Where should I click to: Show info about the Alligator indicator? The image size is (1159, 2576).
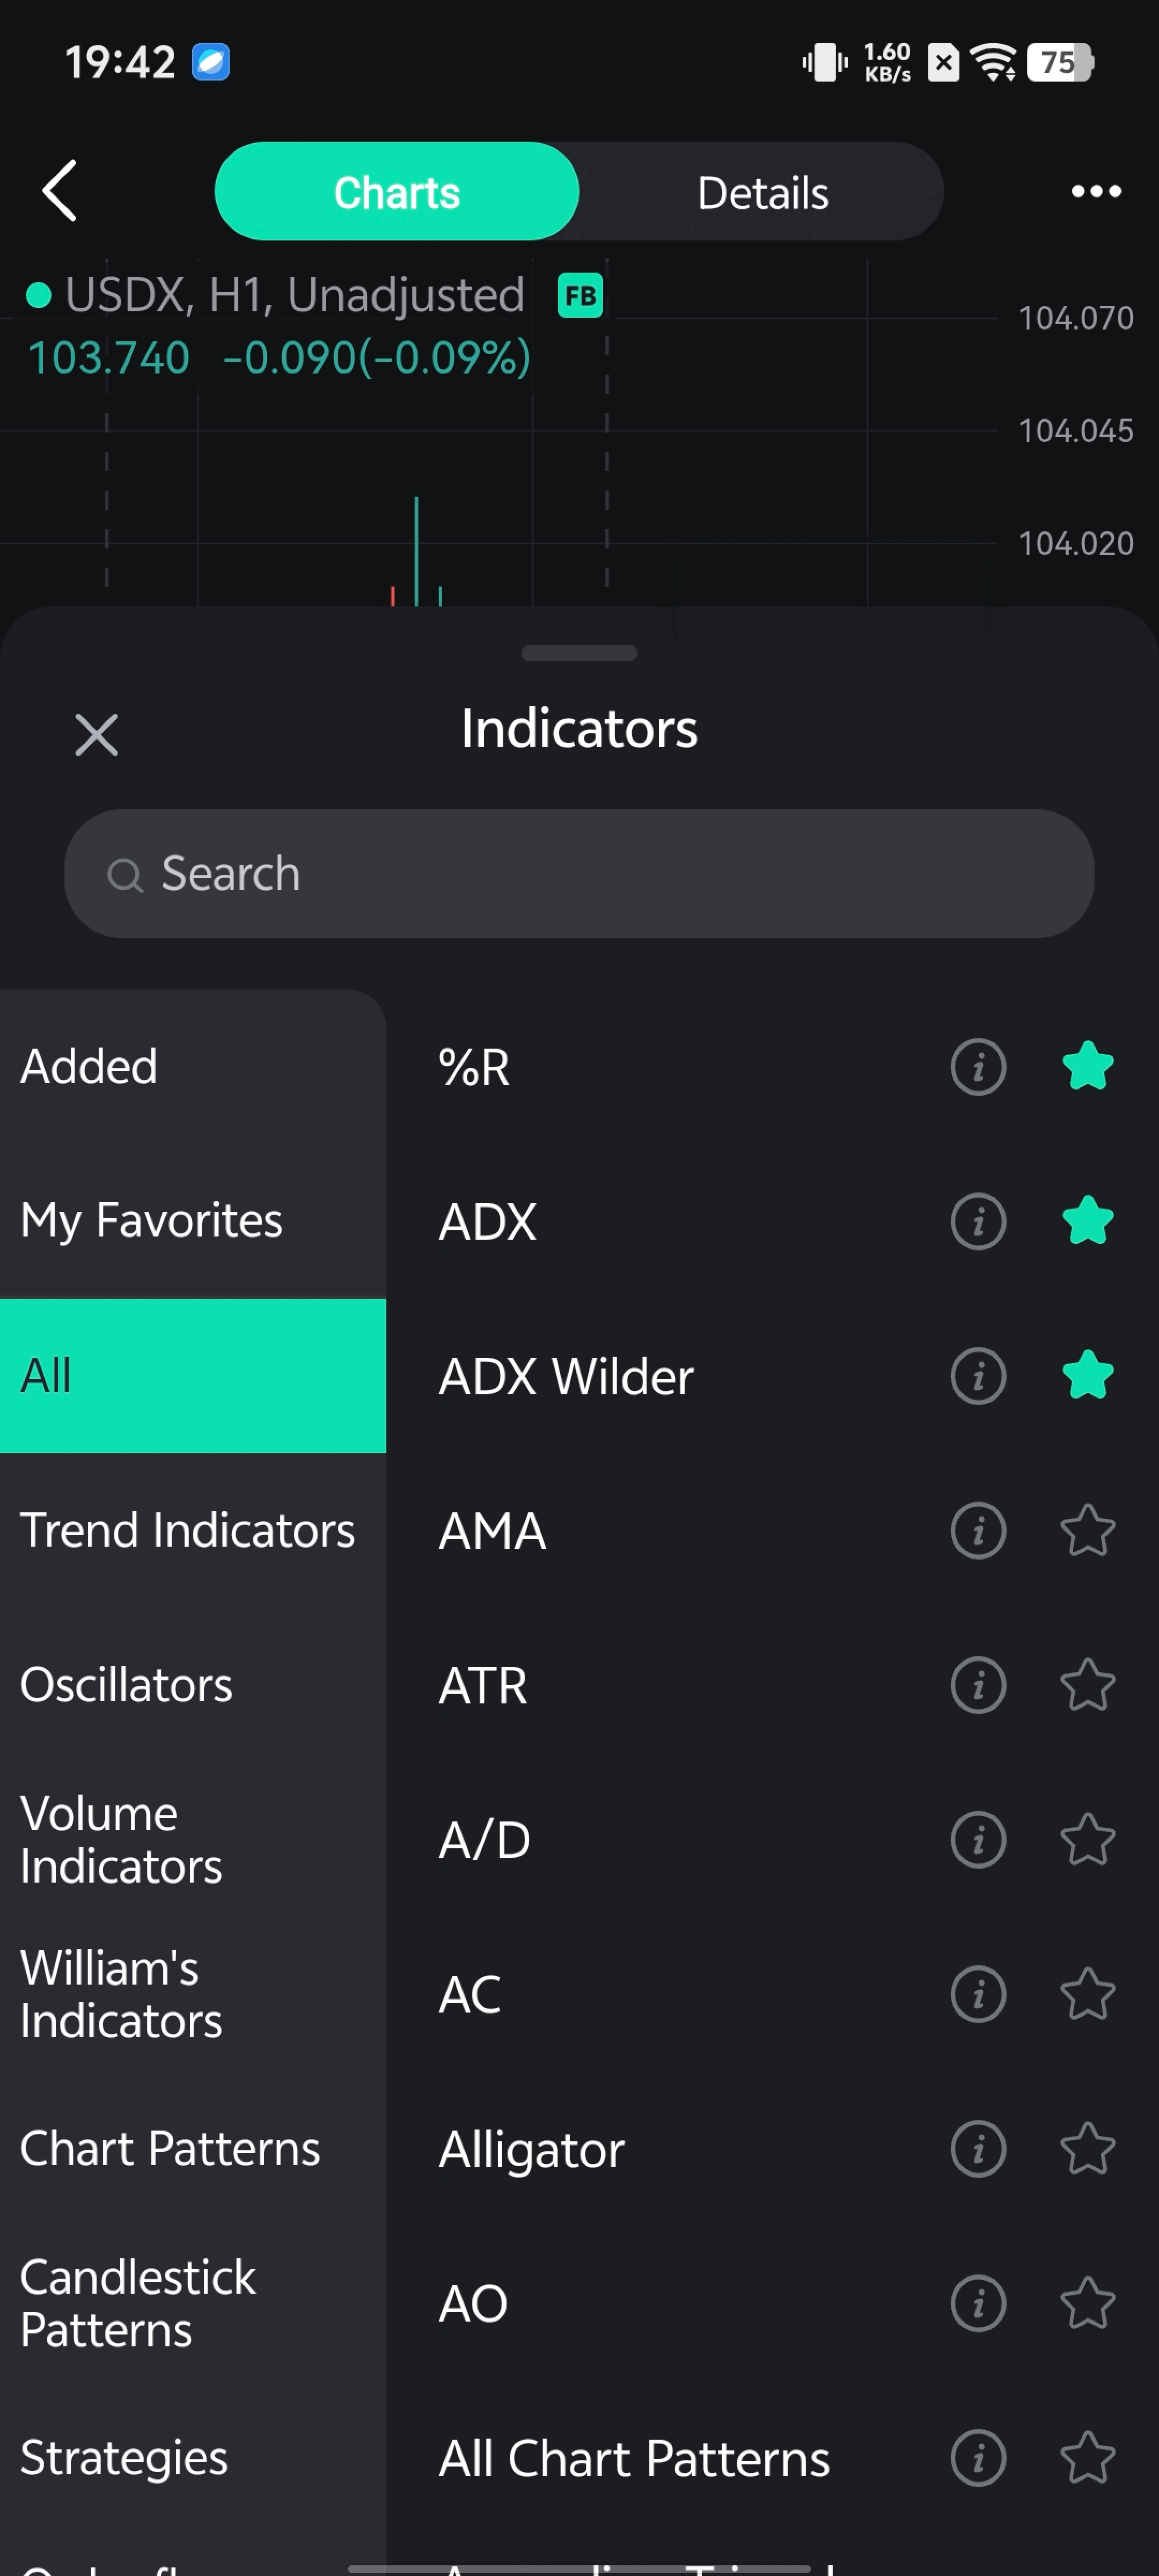pyautogui.click(x=977, y=2149)
